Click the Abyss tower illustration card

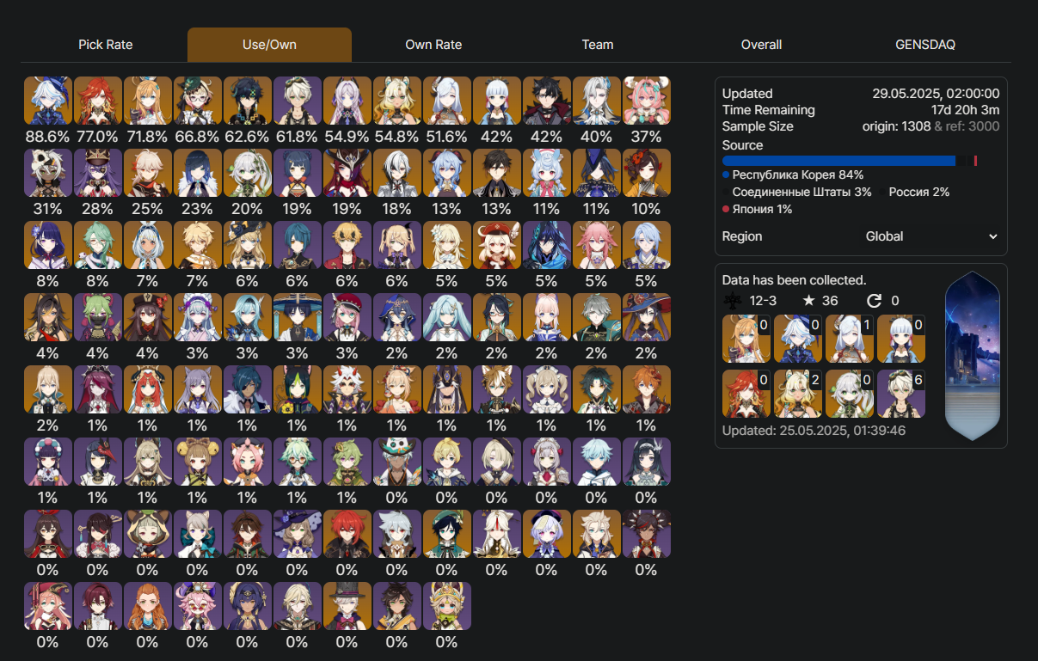tap(973, 356)
